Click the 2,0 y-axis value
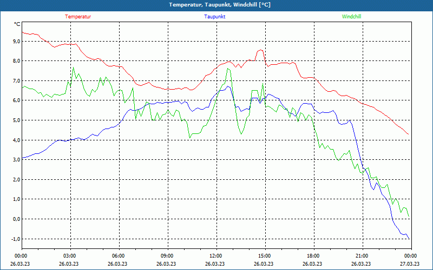 tap(16, 179)
